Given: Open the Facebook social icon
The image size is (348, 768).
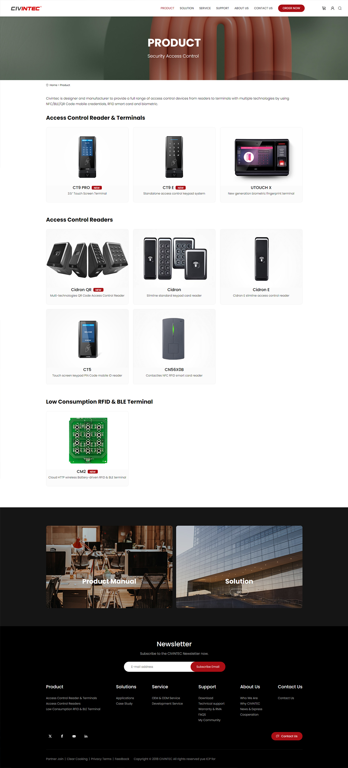Looking at the screenshot, I should click(62, 736).
